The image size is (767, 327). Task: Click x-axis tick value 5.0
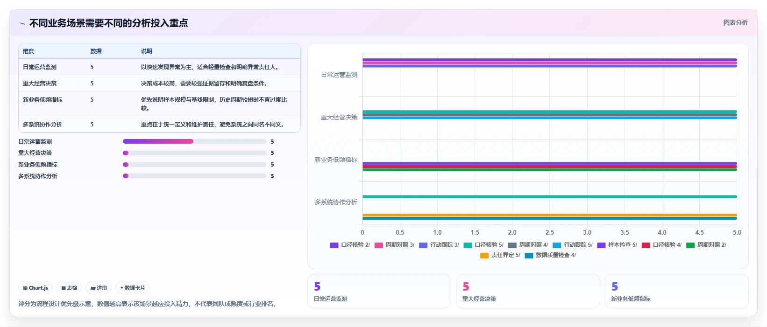tap(737, 232)
